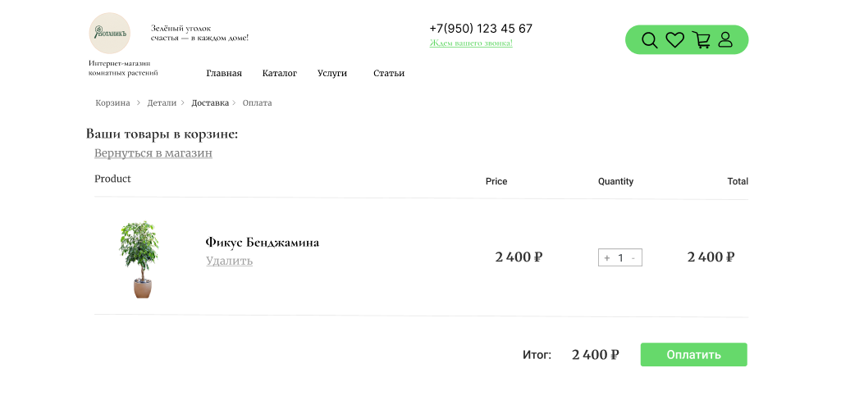Viewport: 841px width, 400px height.
Task: Open the Фикус Бенджамина product title
Action: pos(263,243)
